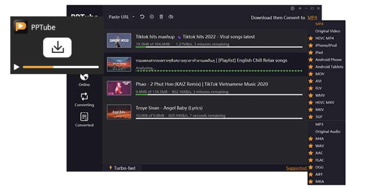Click the Phao 2 Phut Hon progress bar
368x188 pixels.
(x=219, y=95)
